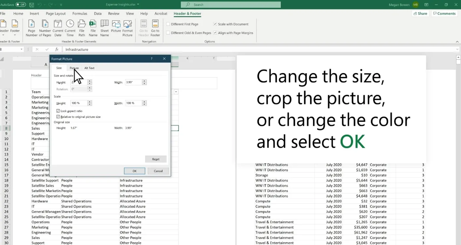Open the Header dropdown in ribbon

tap(4, 28)
